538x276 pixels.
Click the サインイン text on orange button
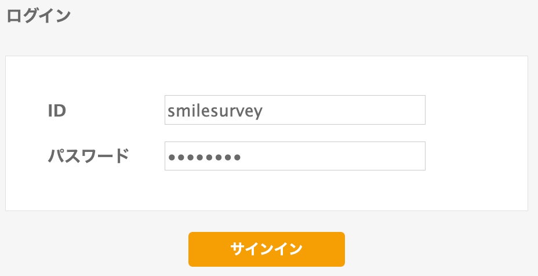point(266,249)
